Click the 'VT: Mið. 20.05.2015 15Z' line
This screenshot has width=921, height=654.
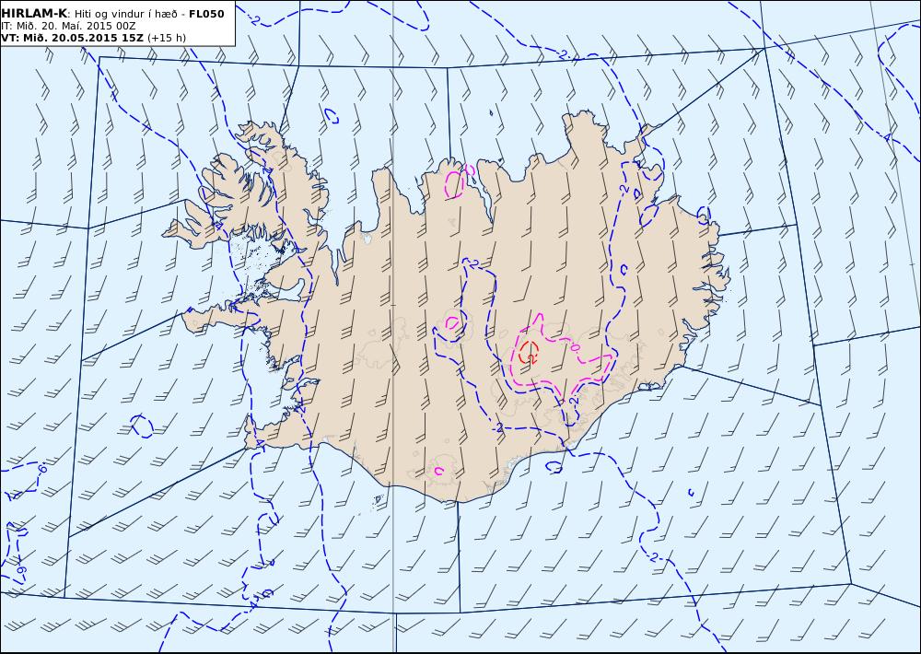72,38
